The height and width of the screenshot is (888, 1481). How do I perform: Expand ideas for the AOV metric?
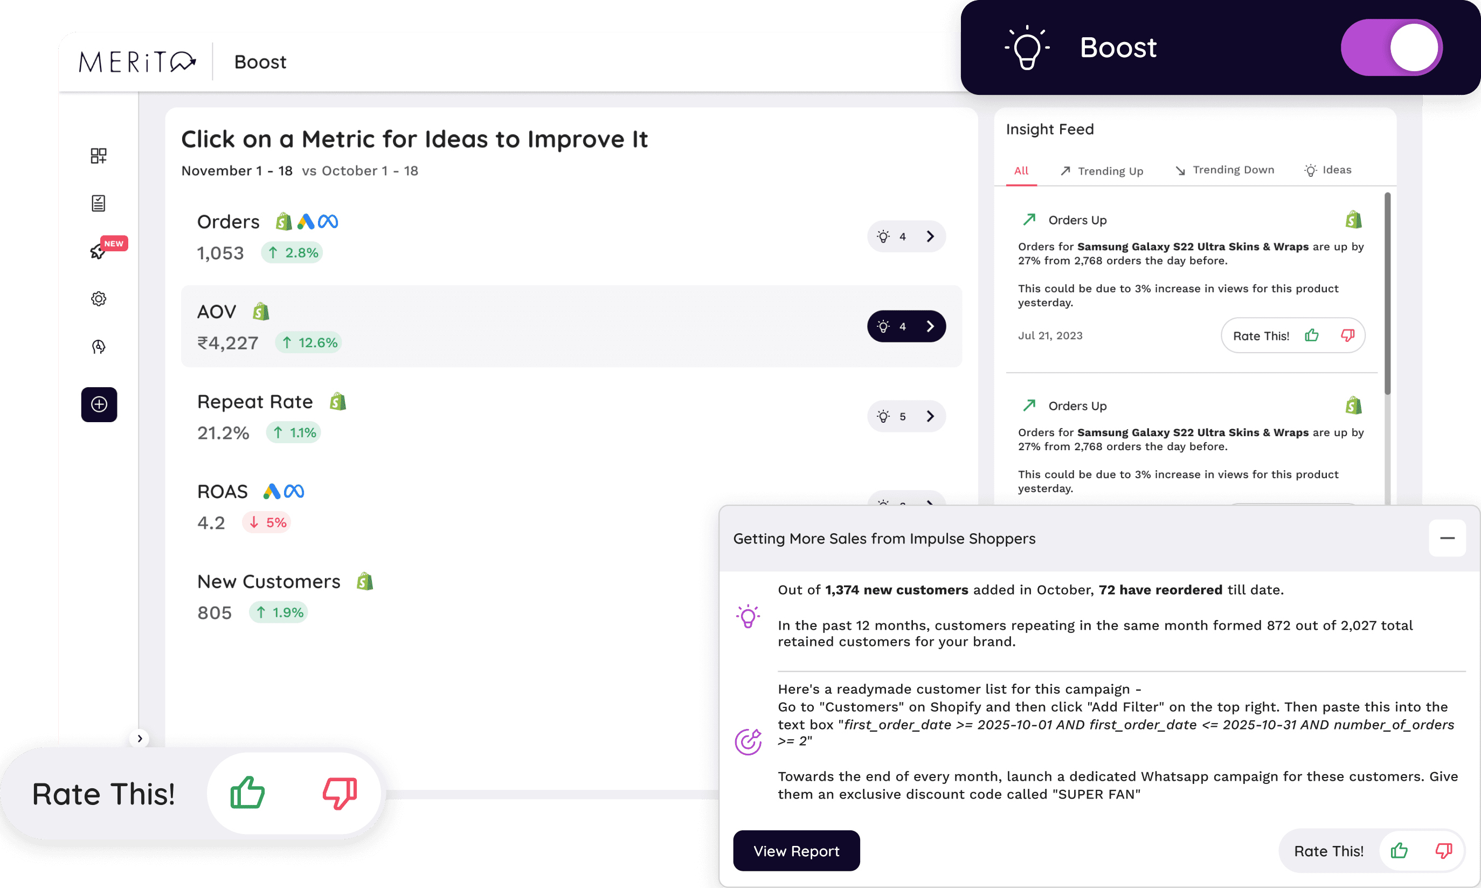coord(906,326)
